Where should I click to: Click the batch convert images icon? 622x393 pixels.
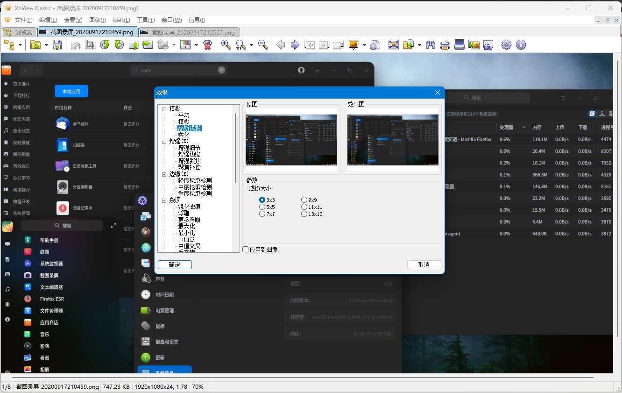(x=474, y=45)
